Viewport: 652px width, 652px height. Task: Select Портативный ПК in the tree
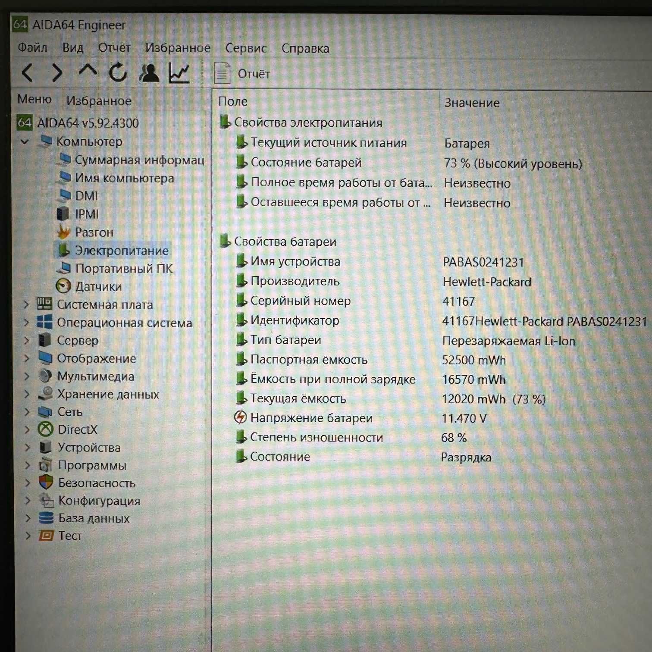point(115,268)
